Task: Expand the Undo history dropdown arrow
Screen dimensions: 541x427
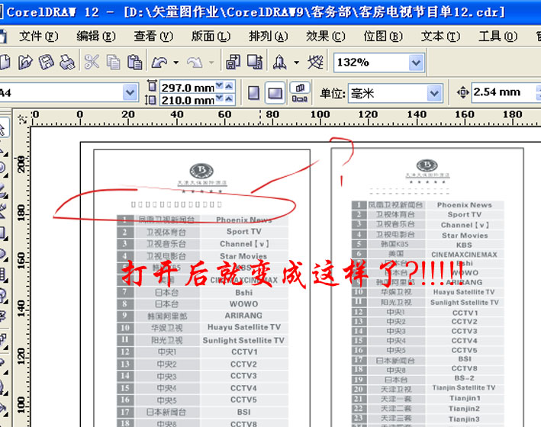Action: [176, 63]
